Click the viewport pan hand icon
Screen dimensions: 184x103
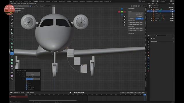[124, 19]
